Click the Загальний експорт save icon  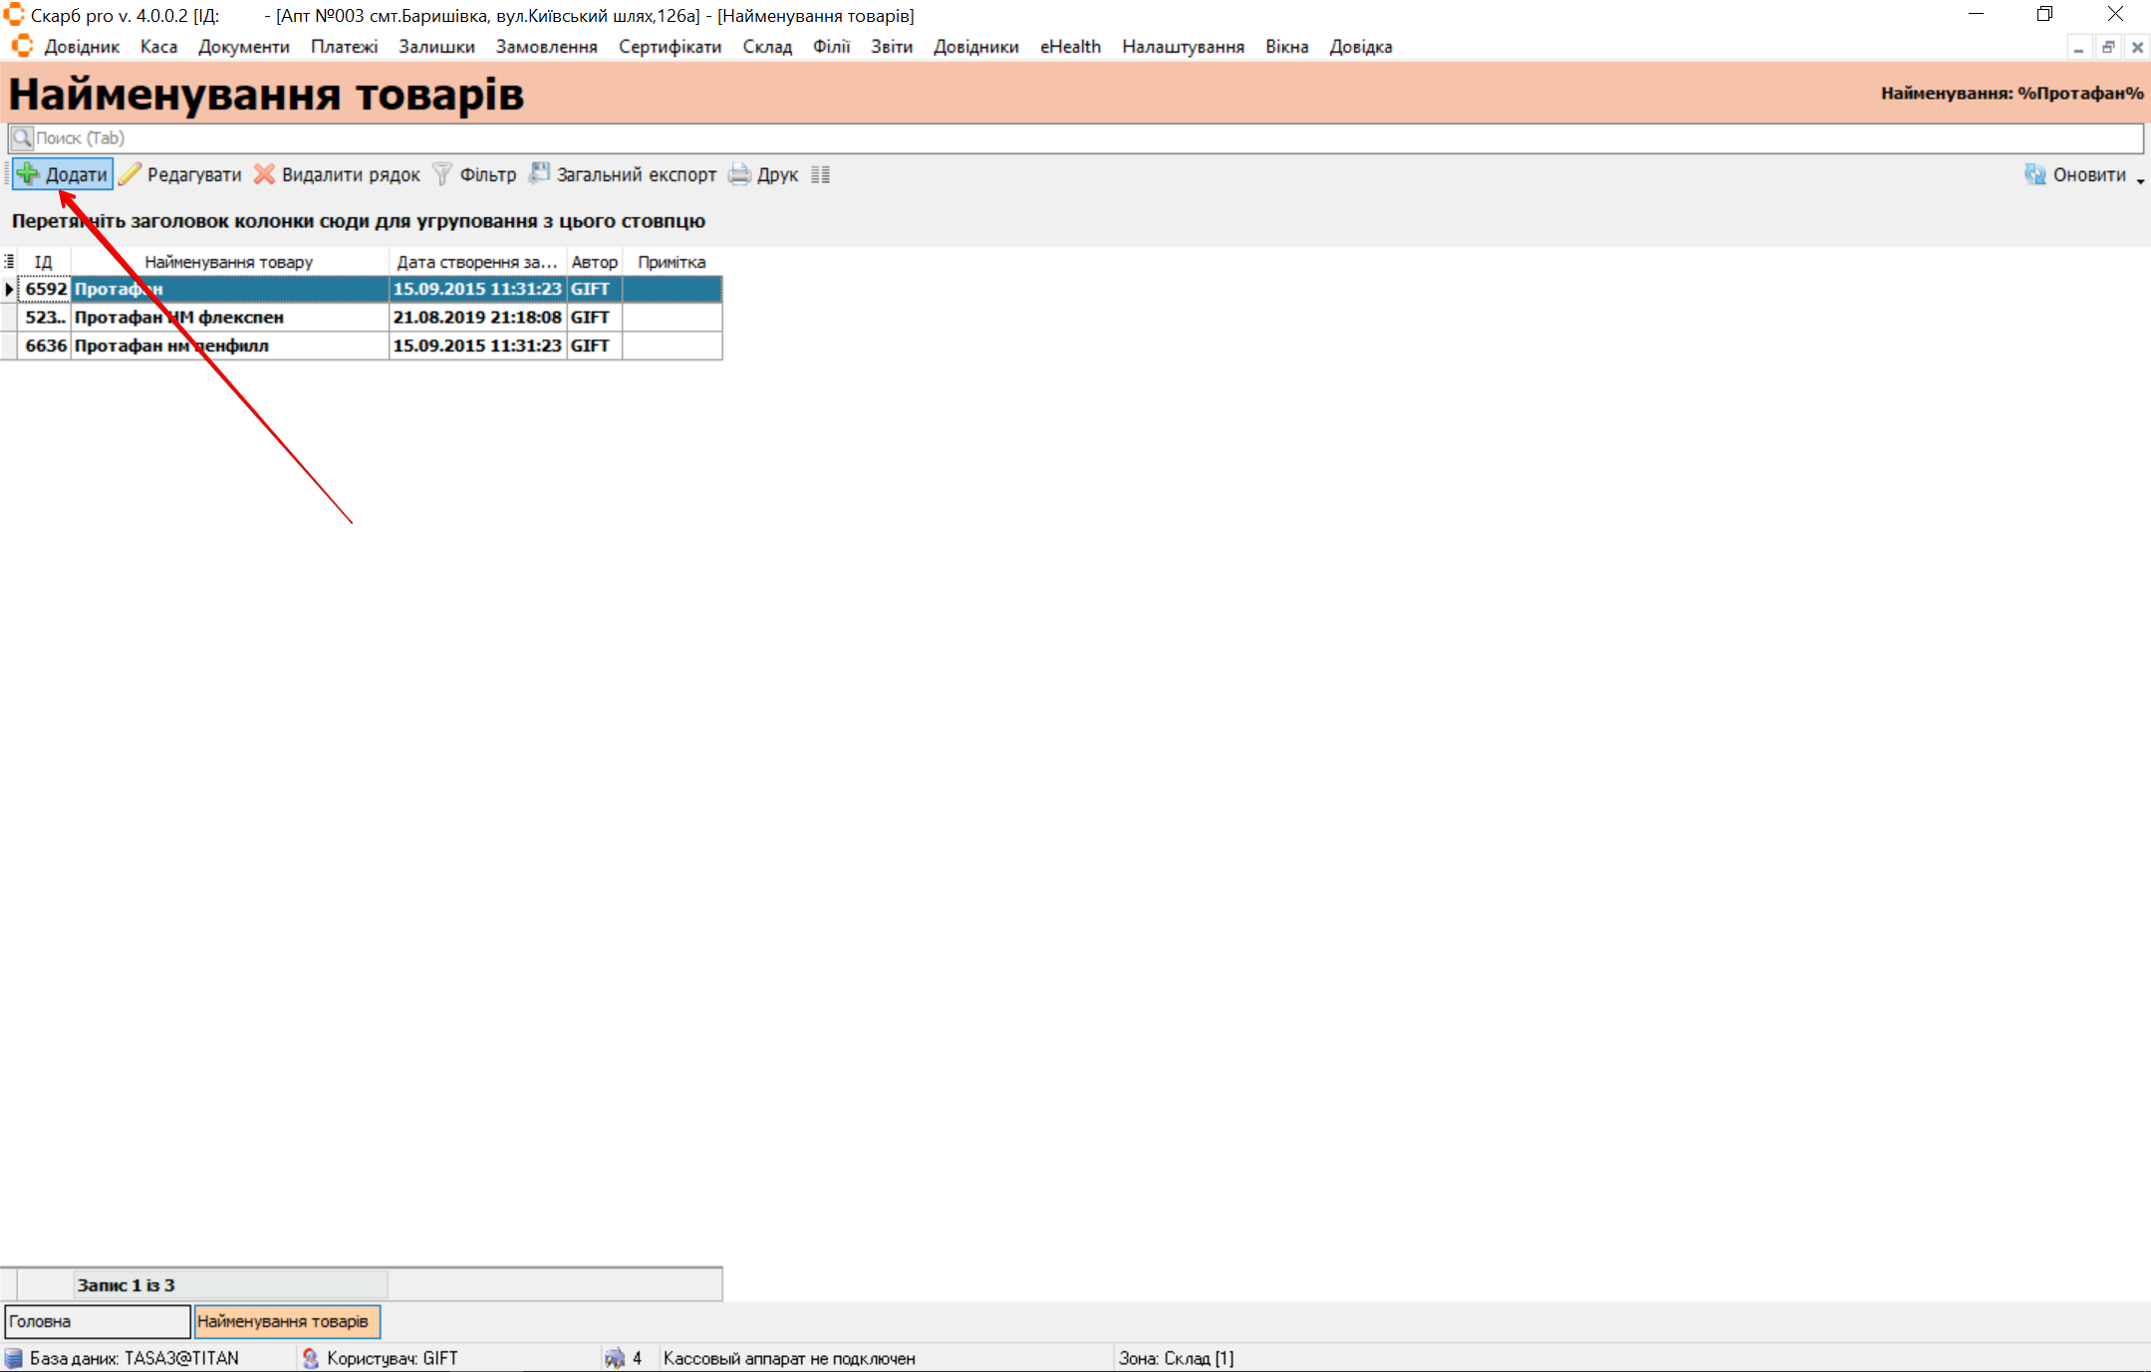(539, 173)
